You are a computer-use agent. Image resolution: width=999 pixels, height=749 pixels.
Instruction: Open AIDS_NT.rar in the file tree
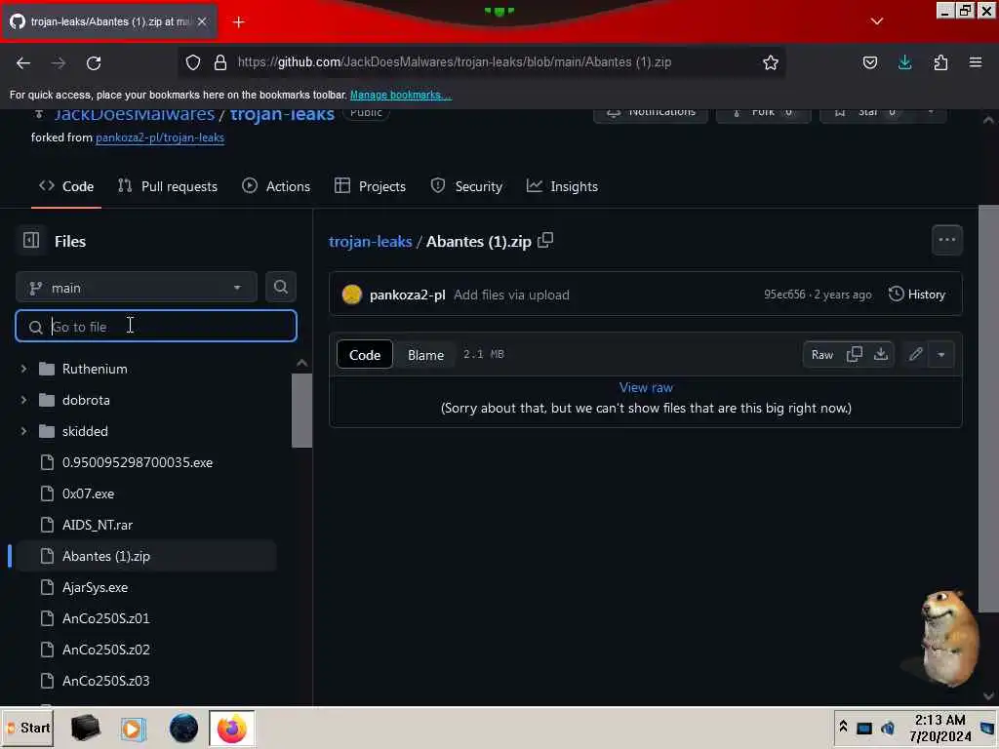tap(98, 525)
